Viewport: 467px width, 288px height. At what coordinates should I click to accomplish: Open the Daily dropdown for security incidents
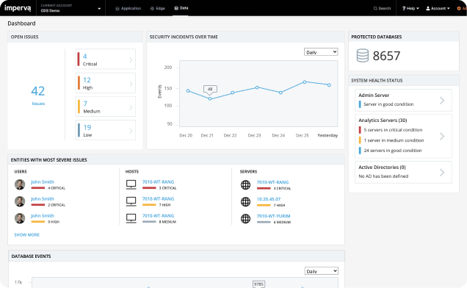pos(321,52)
